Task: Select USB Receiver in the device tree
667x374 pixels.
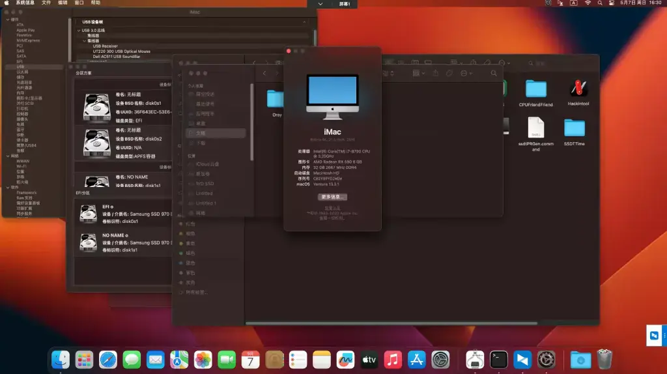Action: 105,46
